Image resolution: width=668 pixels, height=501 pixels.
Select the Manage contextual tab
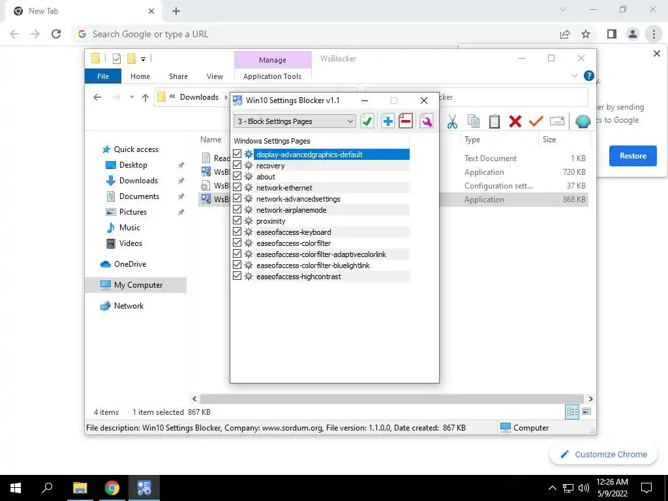(x=273, y=60)
